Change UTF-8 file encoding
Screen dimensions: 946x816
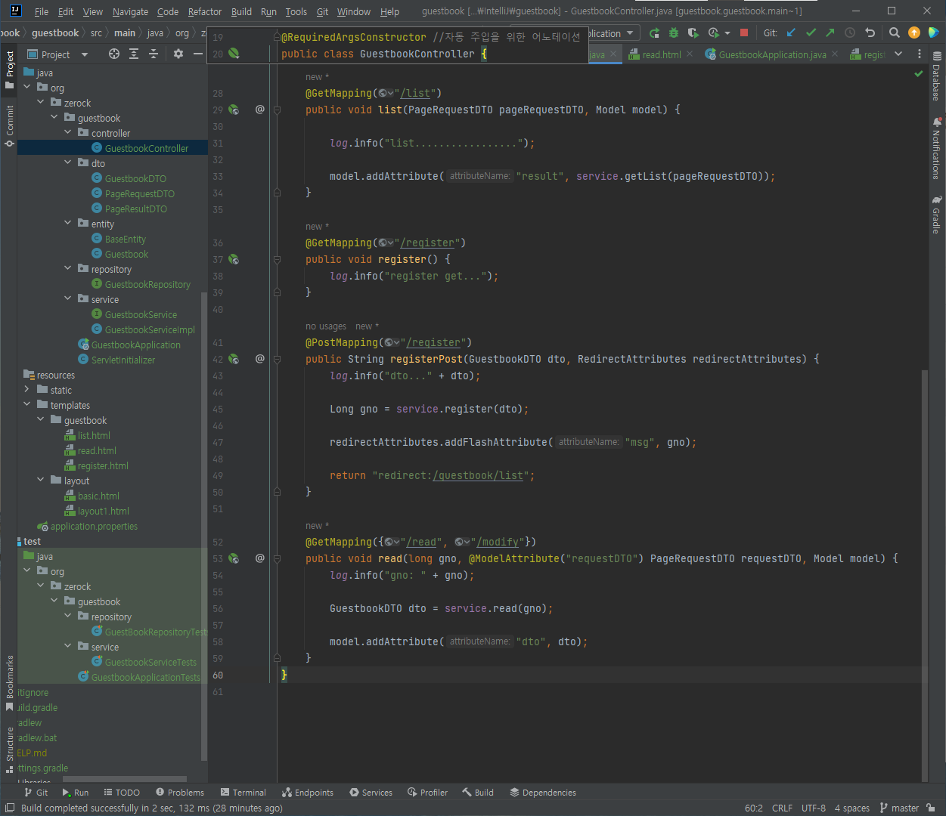(x=814, y=808)
